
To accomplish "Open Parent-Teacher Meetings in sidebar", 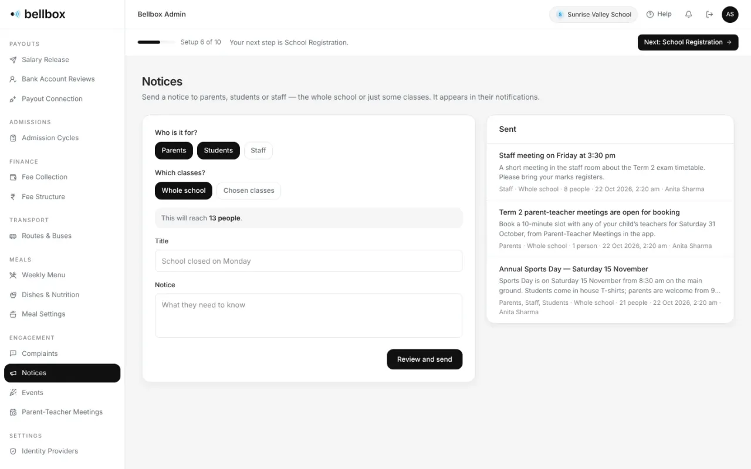I will pos(62,412).
